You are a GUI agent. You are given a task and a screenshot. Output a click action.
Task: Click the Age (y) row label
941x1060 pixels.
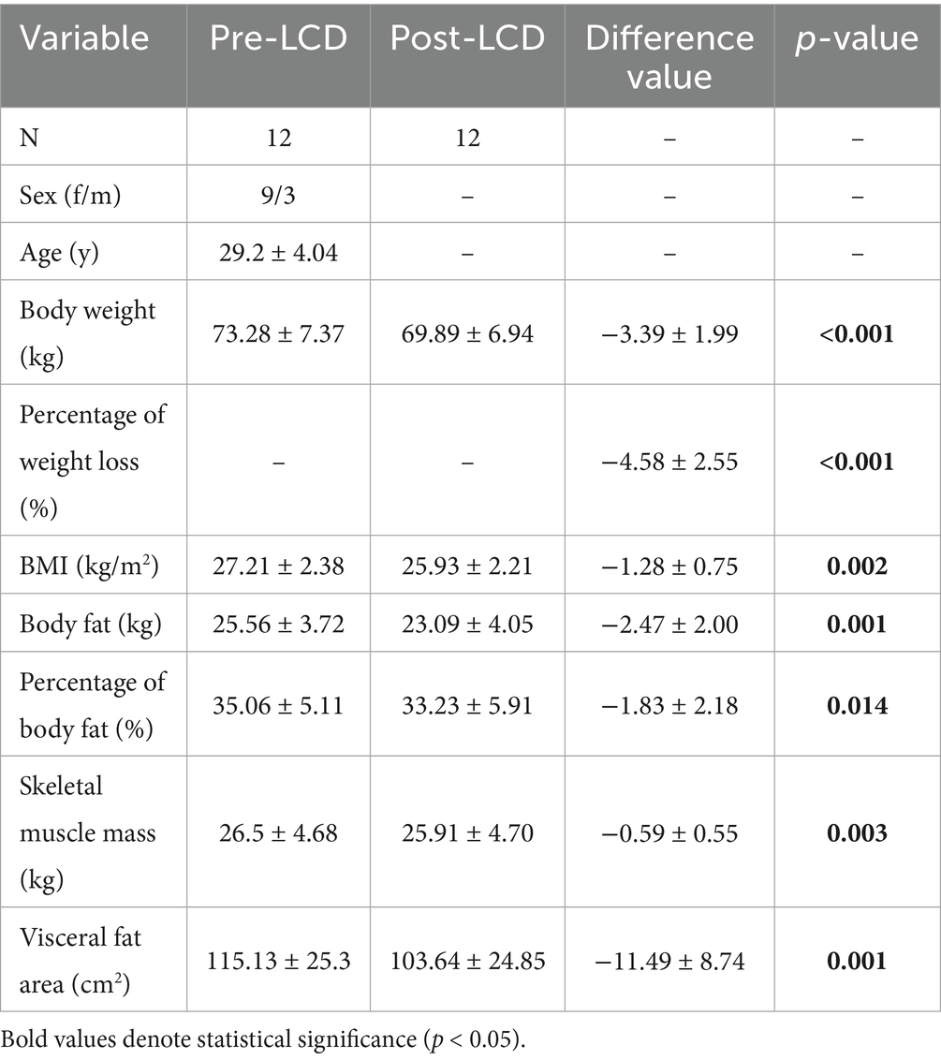(57, 253)
